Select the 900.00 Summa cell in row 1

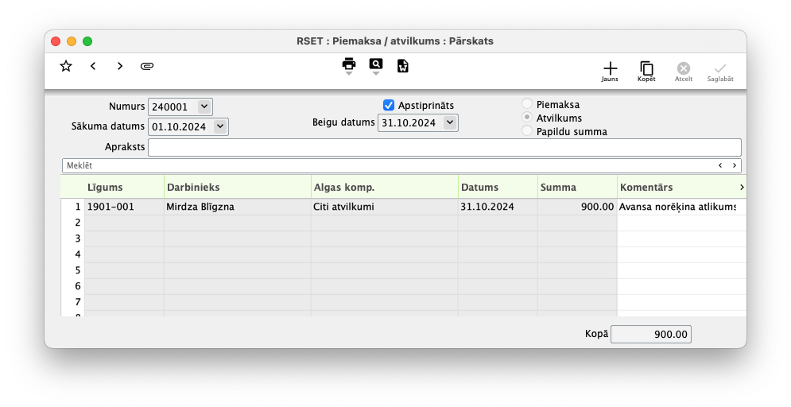point(577,207)
